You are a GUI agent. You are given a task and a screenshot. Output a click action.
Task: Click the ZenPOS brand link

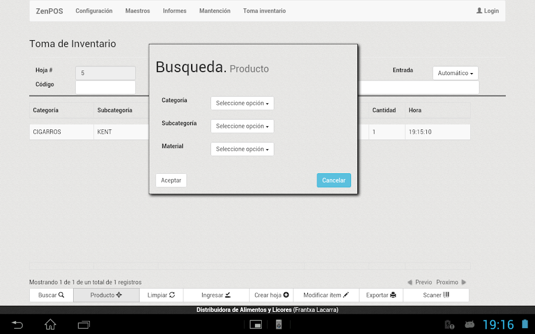[50, 11]
